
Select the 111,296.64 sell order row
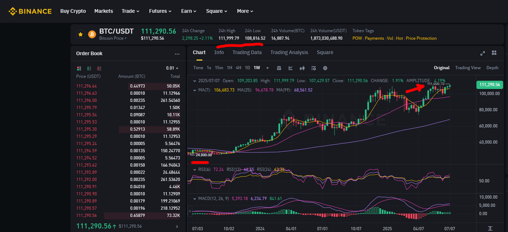[x=128, y=86]
